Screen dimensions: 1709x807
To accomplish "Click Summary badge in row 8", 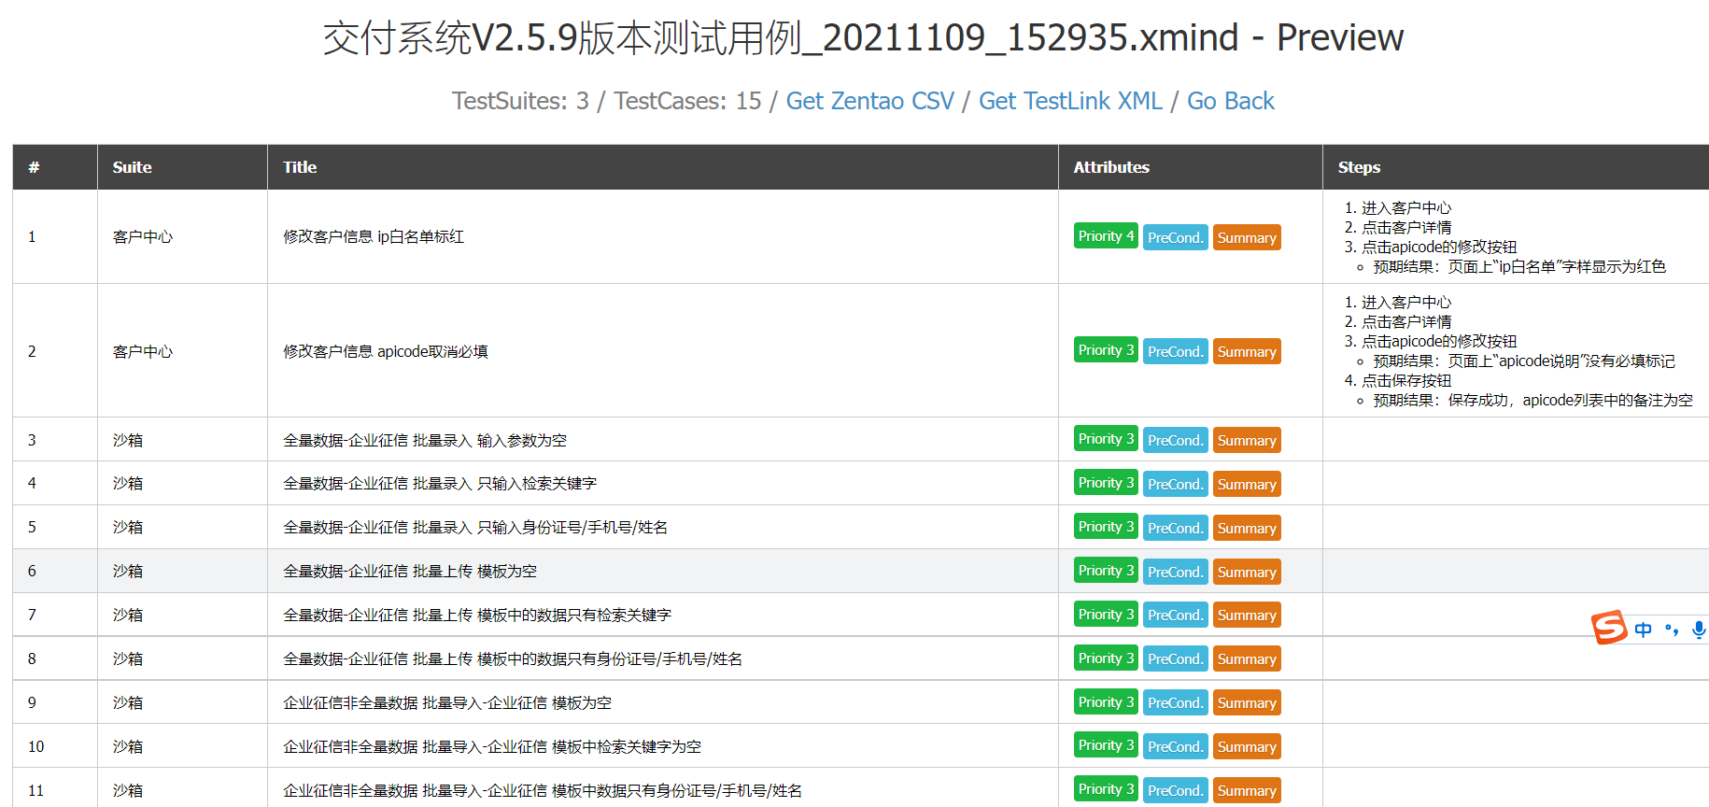I will click(x=1247, y=658).
